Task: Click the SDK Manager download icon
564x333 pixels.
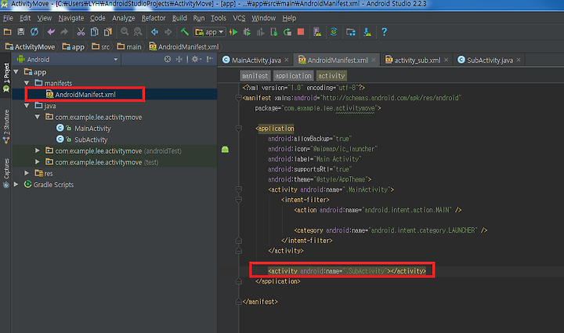Action: [x=367, y=32]
